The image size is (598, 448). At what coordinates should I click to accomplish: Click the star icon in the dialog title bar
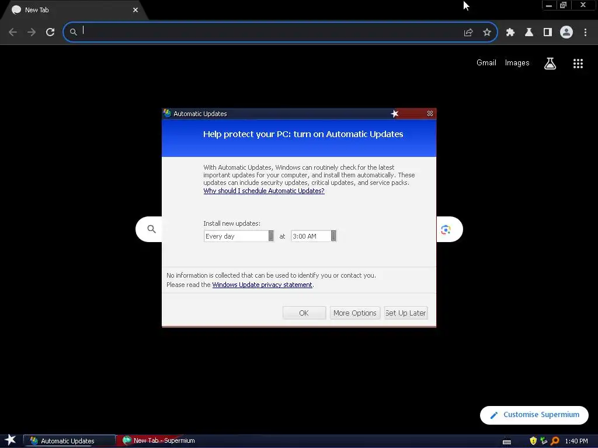coord(394,114)
